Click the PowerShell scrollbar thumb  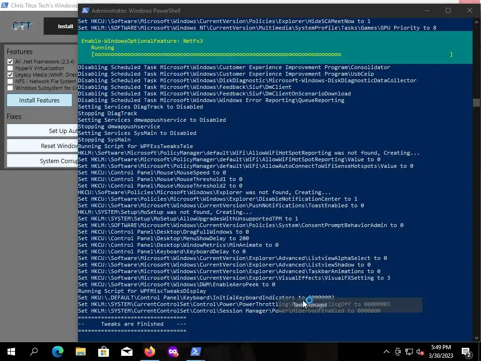click(476, 102)
